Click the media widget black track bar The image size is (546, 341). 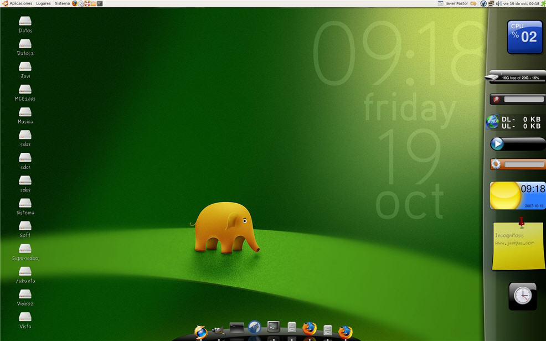(x=524, y=144)
